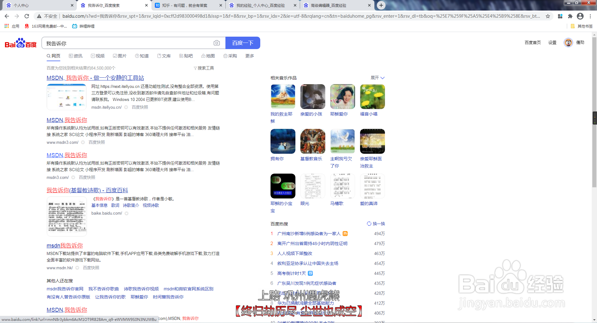Close the 个人中心 tab
This screenshot has height=323, width=597.
click(x=72, y=5)
